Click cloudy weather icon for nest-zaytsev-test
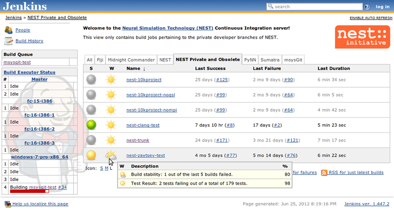394x210 pixels. tap(111, 155)
